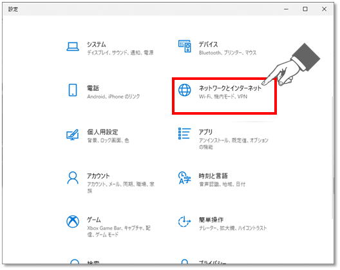The image size is (340, 270).
Task: Select the Phone icon
Action: [x=73, y=90]
